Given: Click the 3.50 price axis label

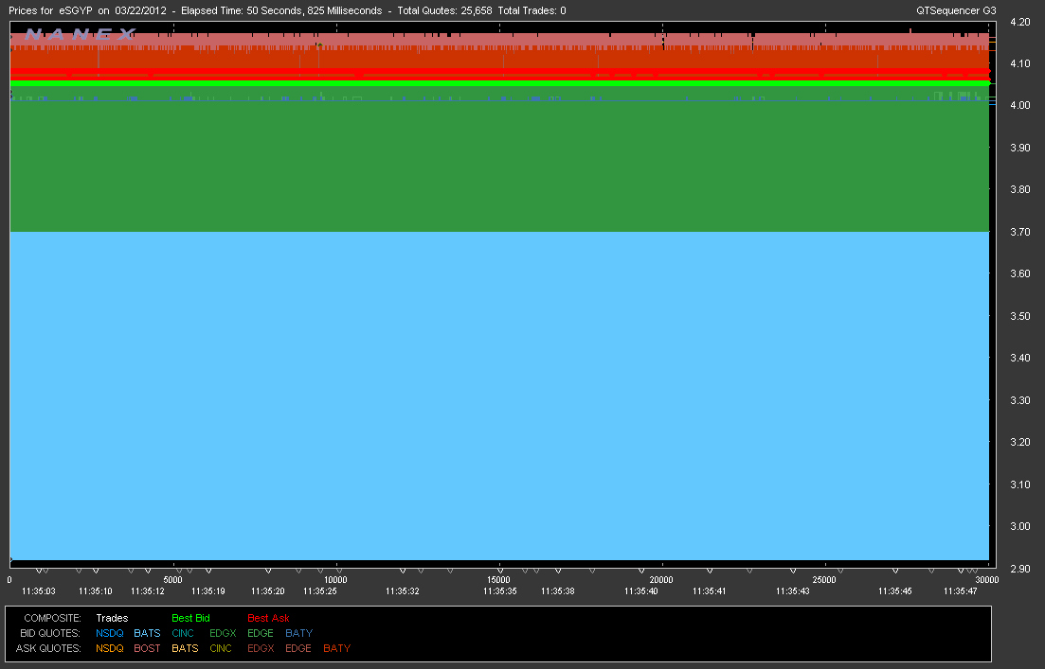Looking at the screenshot, I should coord(1020,316).
